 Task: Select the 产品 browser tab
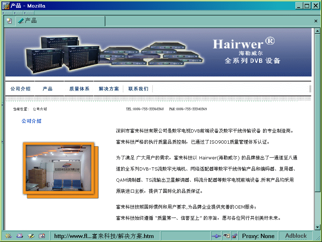coord(60,21)
